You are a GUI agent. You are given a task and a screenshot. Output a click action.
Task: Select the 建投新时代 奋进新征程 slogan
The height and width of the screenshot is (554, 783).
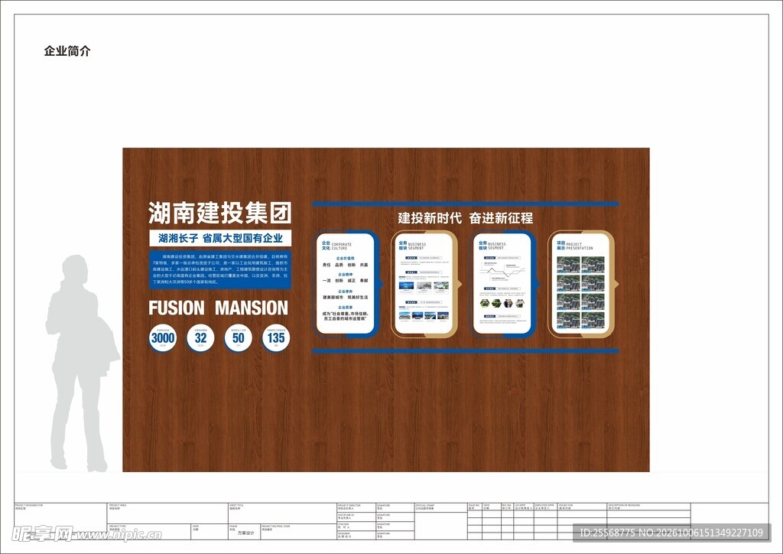(x=466, y=218)
